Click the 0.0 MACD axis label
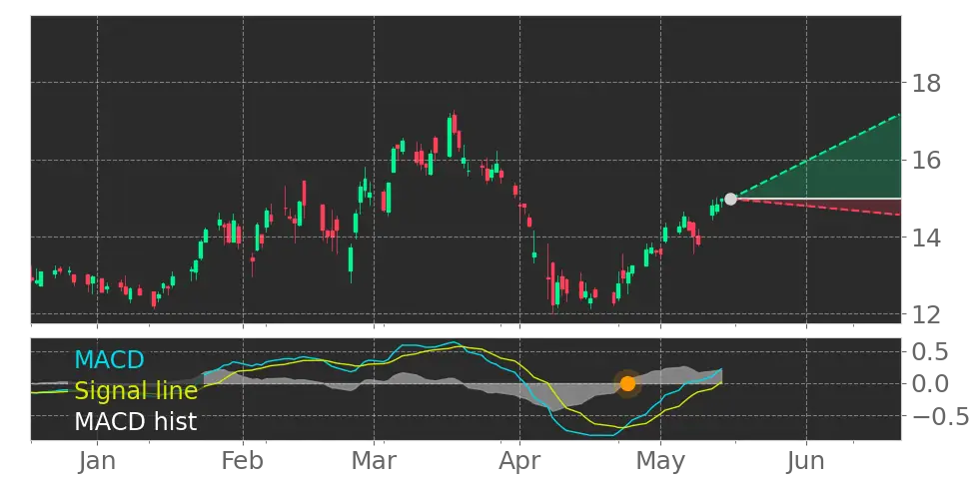971x485 pixels. pos(929,384)
